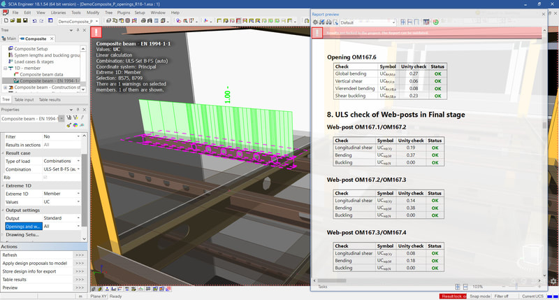
Task: Click first page layout icon in Report preview
Action: pyautogui.click(x=403, y=22)
